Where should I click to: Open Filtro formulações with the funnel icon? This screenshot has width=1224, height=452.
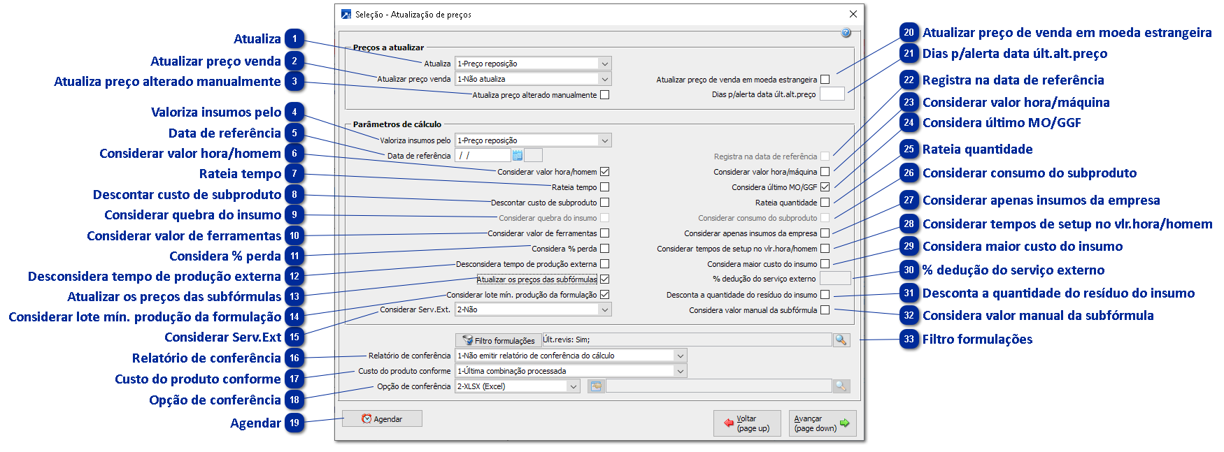point(498,340)
